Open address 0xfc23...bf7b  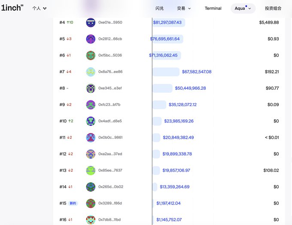[109, 104]
